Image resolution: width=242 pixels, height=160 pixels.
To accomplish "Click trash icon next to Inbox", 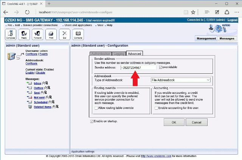I will click(x=47, y=83).
